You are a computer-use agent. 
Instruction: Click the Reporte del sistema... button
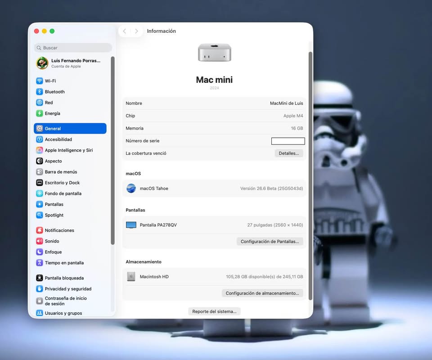click(x=214, y=311)
